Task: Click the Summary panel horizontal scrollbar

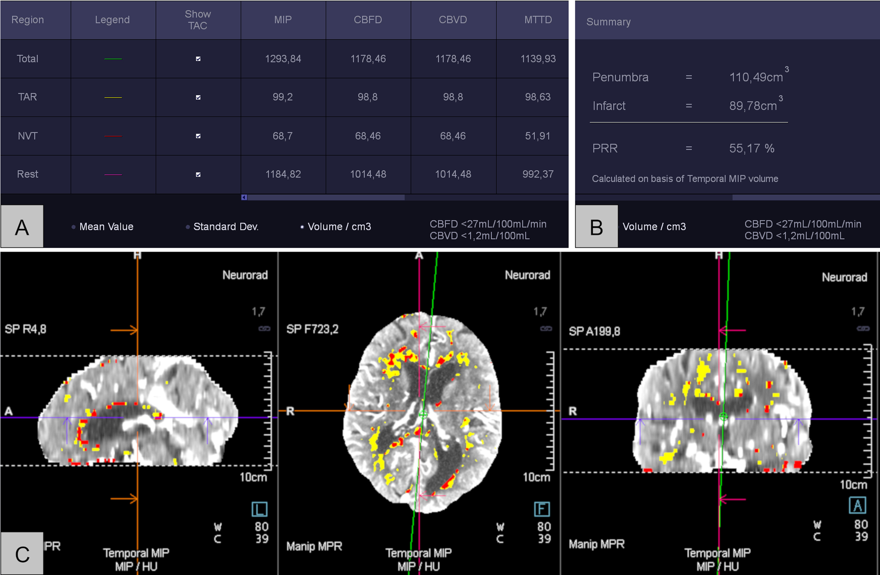Action: (x=806, y=197)
